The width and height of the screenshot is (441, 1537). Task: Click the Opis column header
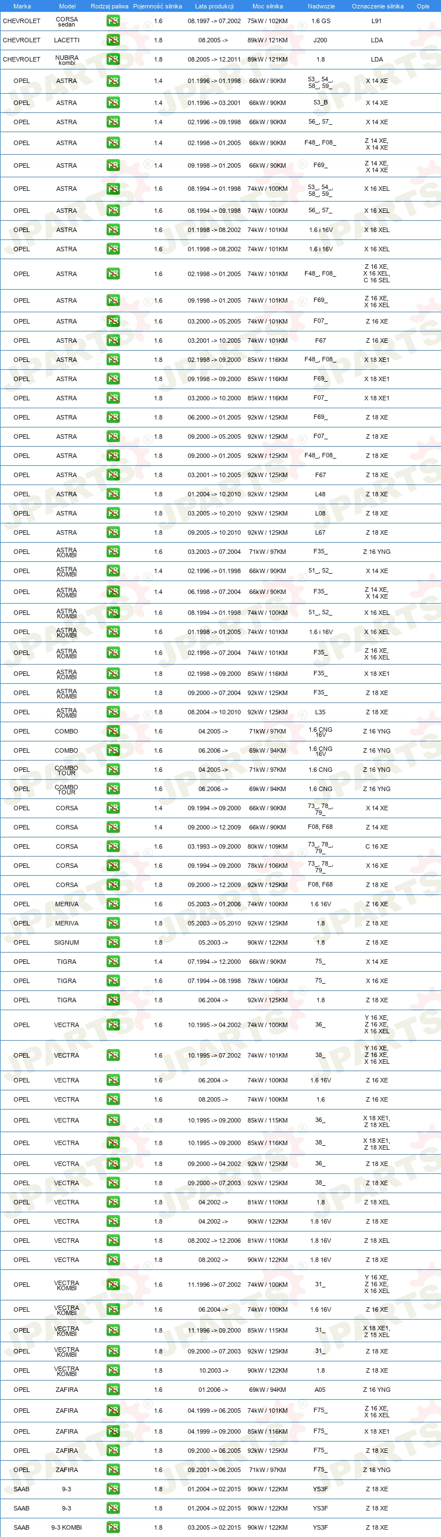click(x=422, y=6)
